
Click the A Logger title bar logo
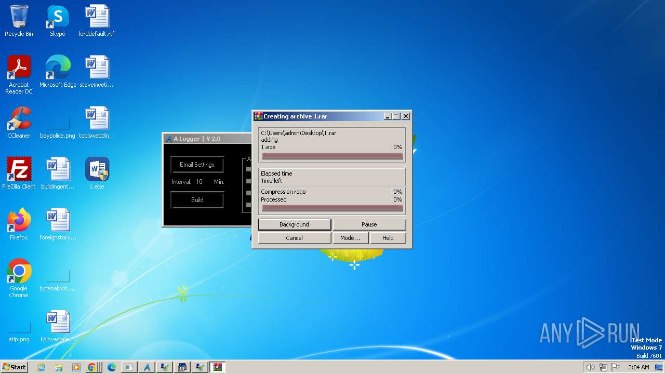click(x=169, y=139)
